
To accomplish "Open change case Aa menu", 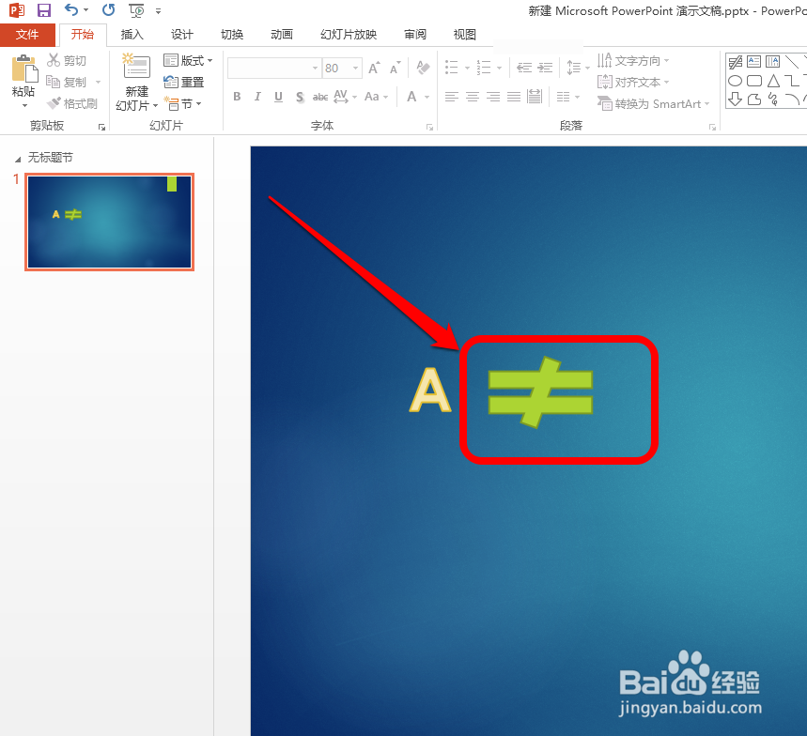I will pos(376,96).
